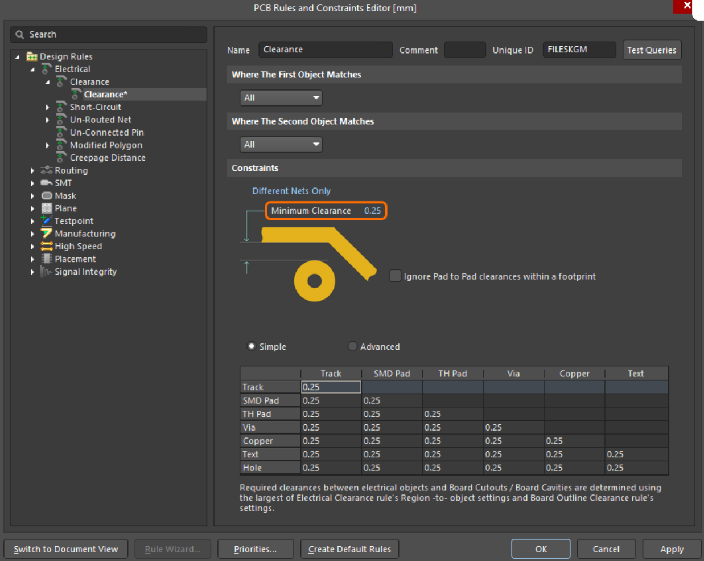Click the High Speed category icon

(47, 246)
